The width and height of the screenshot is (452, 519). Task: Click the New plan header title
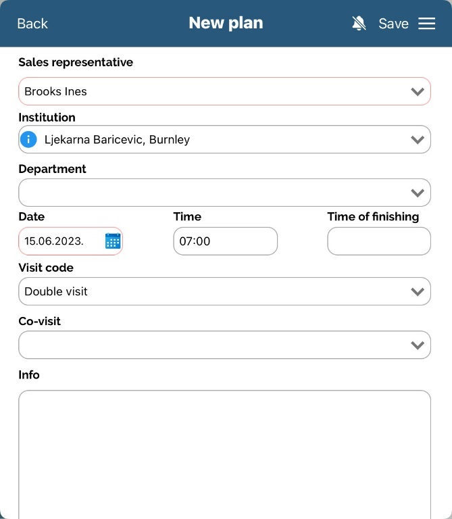226,24
